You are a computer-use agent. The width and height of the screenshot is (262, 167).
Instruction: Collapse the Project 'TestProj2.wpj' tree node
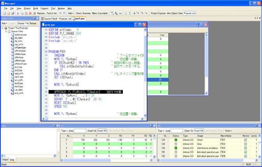tap(3, 28)
